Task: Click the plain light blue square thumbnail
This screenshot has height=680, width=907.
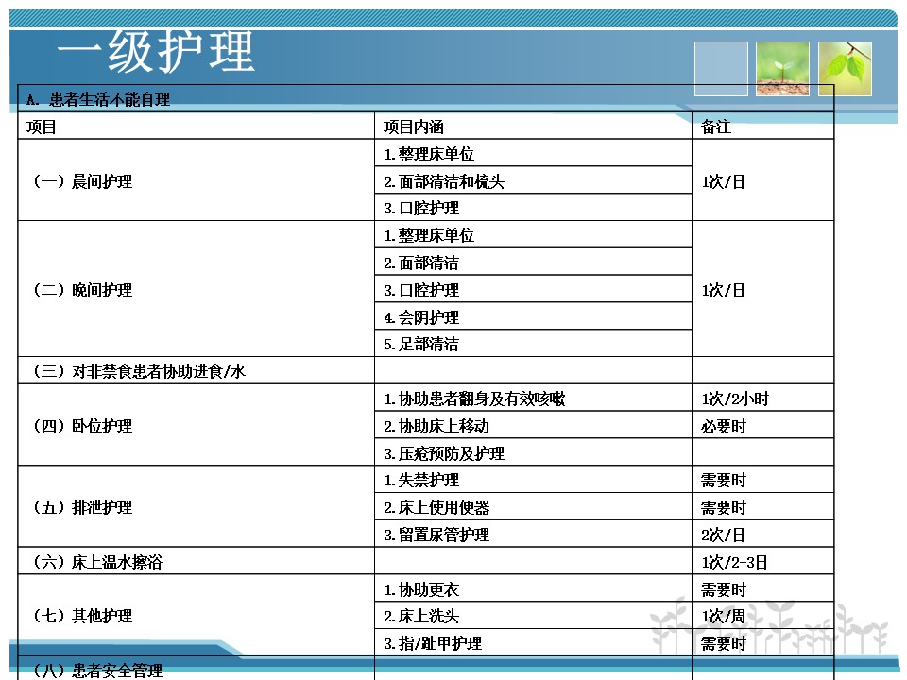Action: (x=721, y=68)
